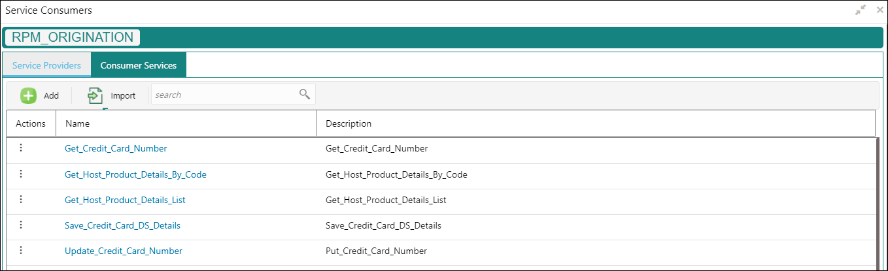Collapse the Service Consumers window
Image resolution: width=888 pixels, height=271 pixels.
[860, 10]
